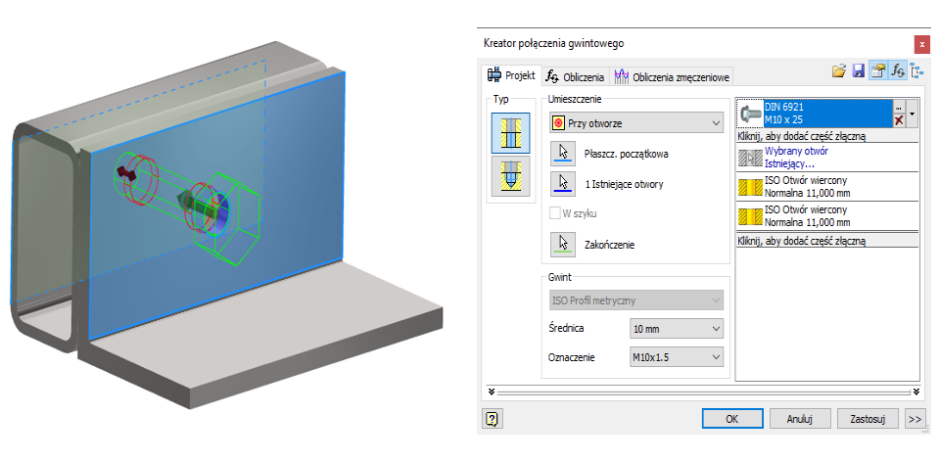Pick the start plane with Płaszcz. początkowa arrow button
The width and height of the screenshot is (940, 461).
pyautogui.click(x=563, y=154)
